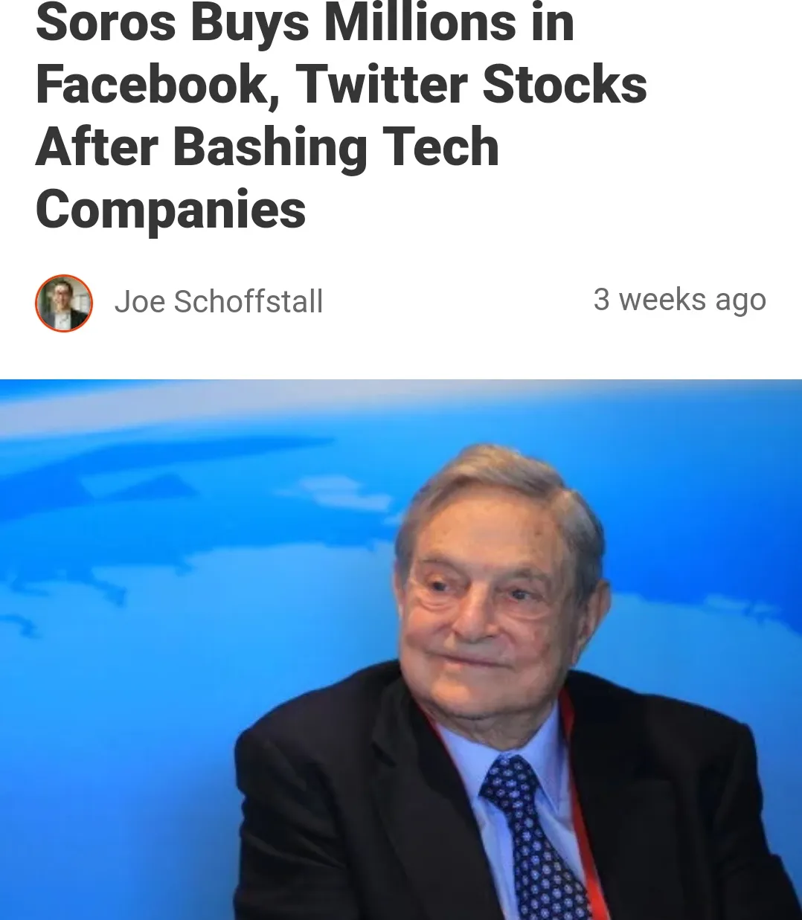Click the word "Stocks" in the headline
Viewport: 802px width, 920px height.
(x=564, y=85)
